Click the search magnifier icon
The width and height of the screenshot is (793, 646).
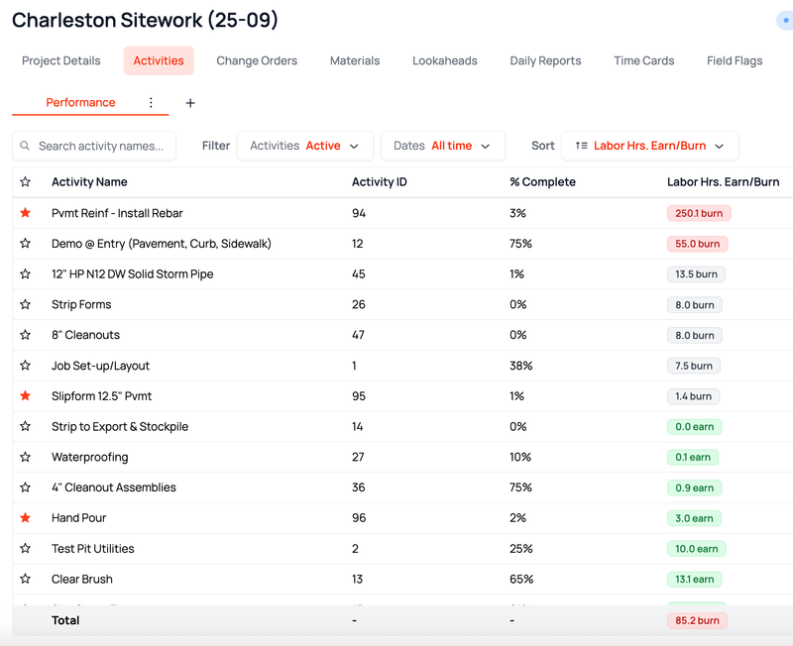click(x=25, y=146)
